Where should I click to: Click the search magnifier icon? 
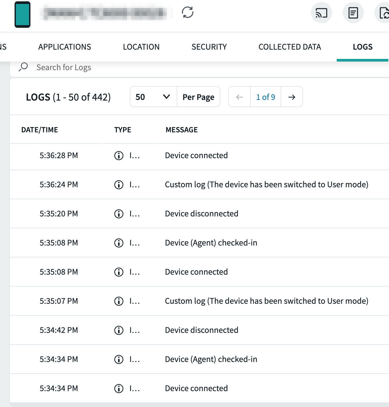23,67
